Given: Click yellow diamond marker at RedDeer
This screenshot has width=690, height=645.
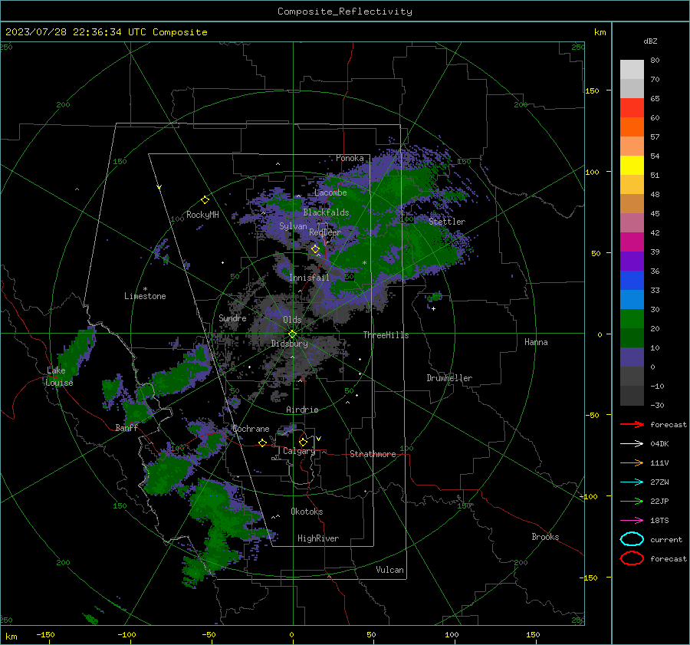Looking at the screenshot, I should pos(315,249).
